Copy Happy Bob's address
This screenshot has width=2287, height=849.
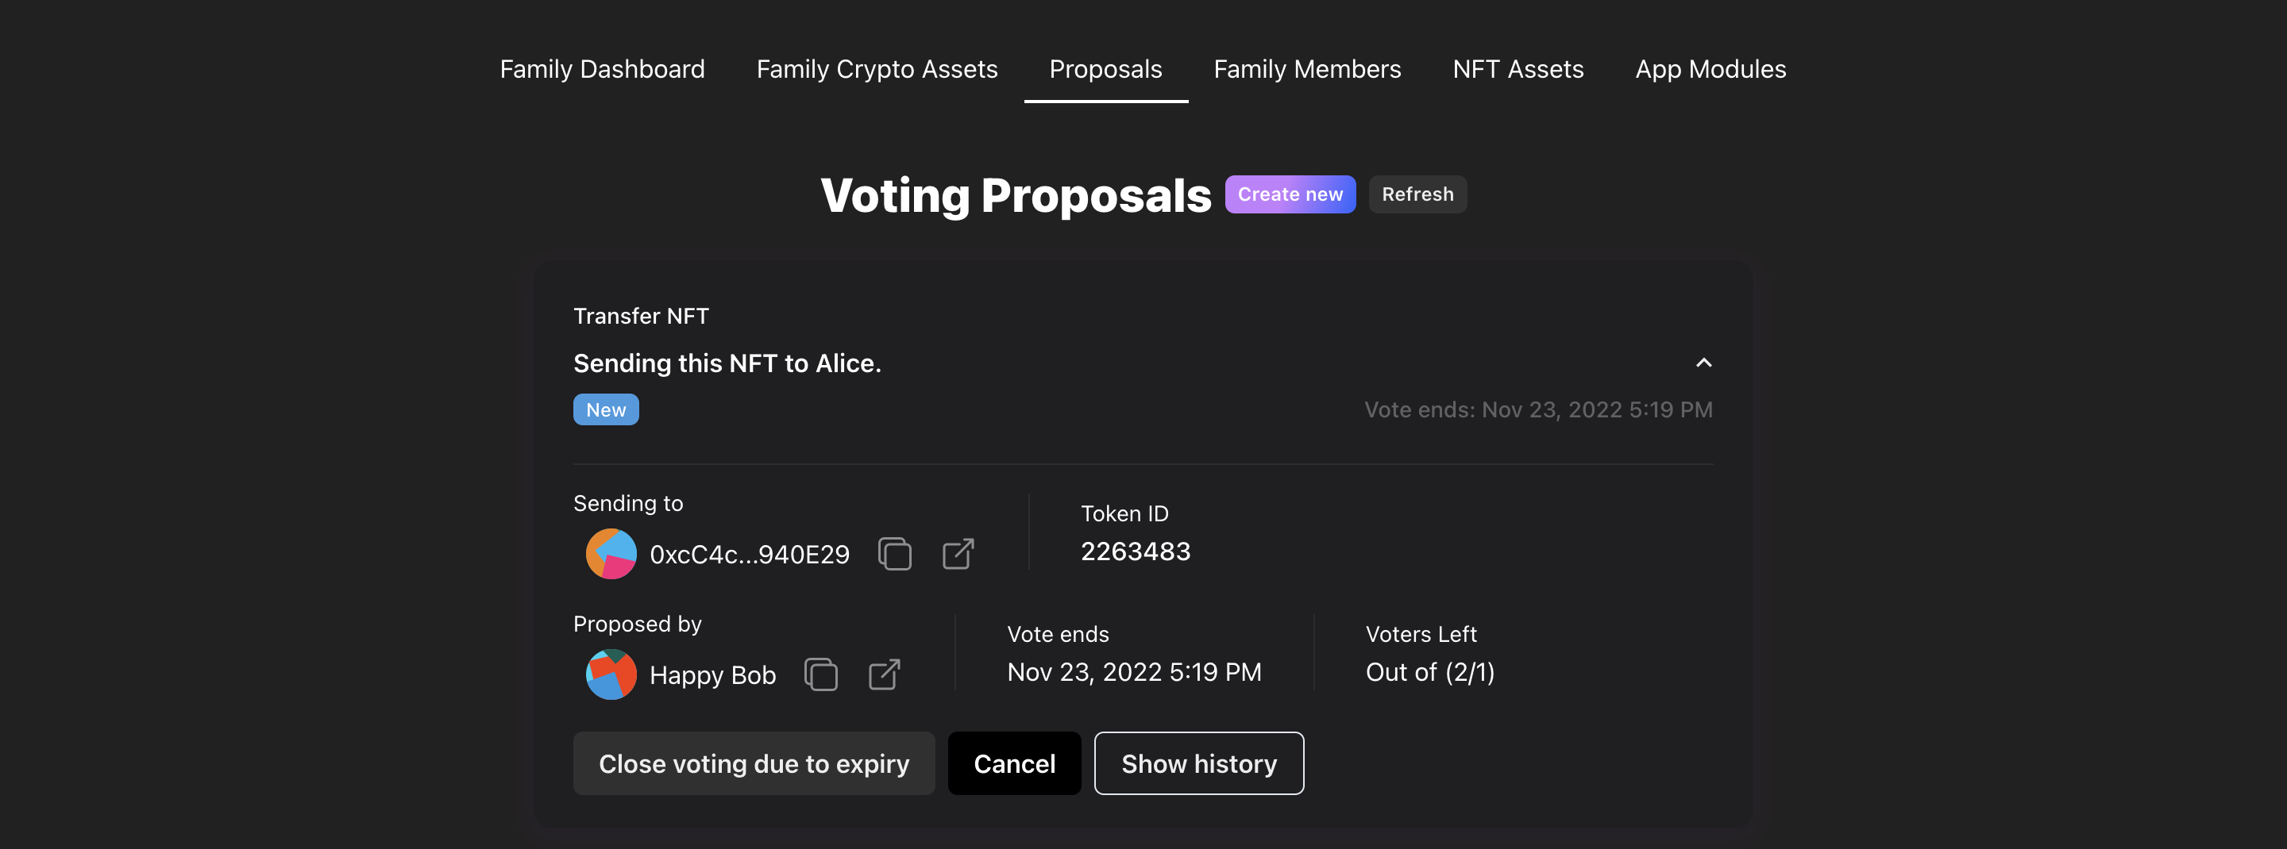pyautogui.click(x=820, y=675)
